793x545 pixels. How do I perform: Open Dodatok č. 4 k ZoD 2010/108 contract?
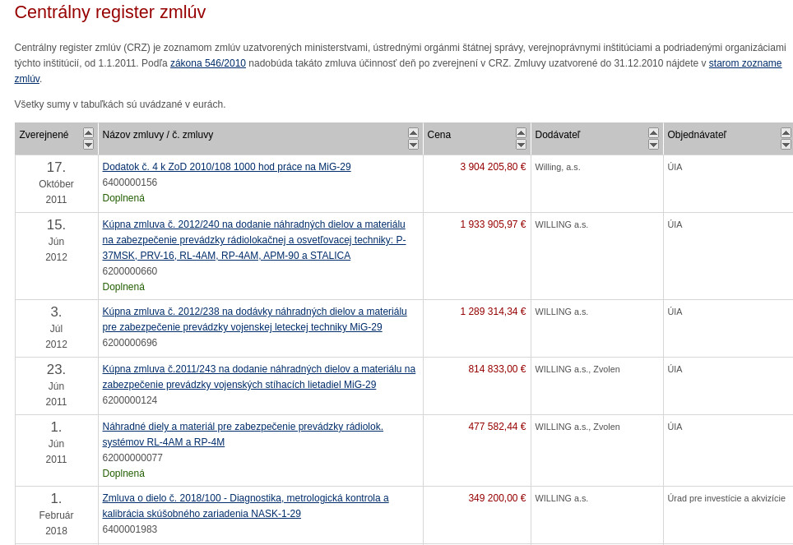(x=226, y=167)
